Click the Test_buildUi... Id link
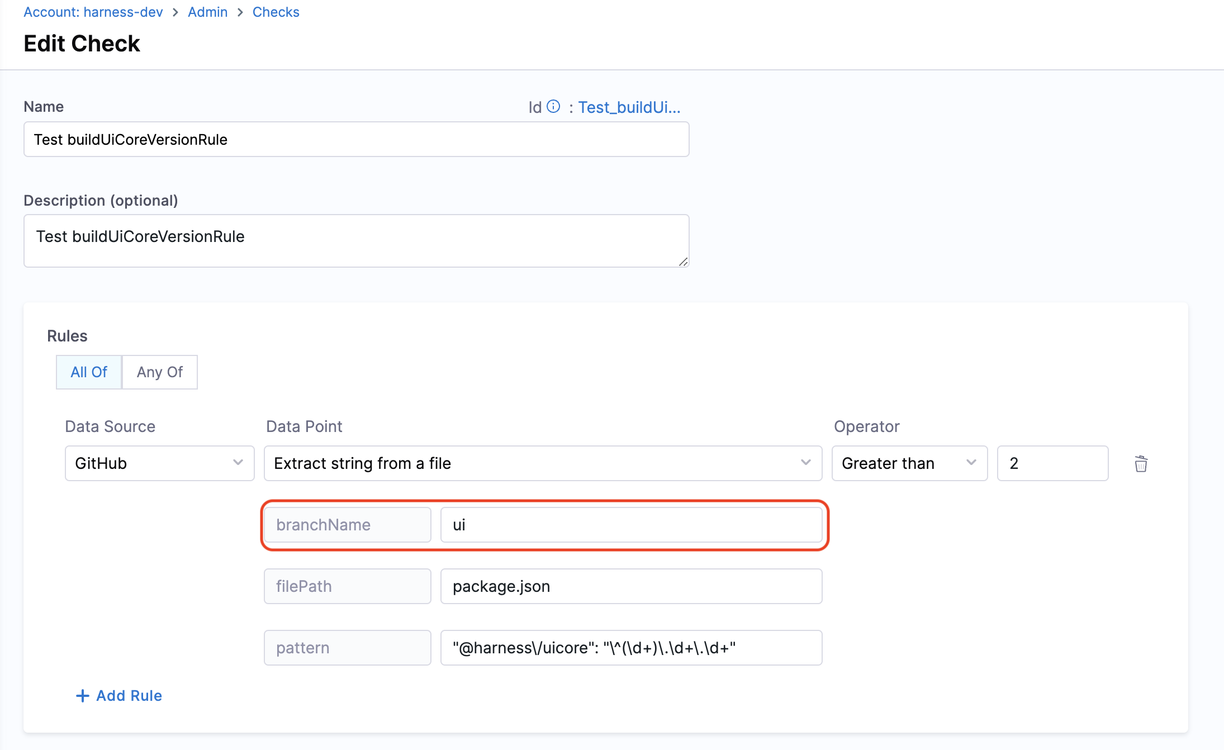 (x=629, y=107)
